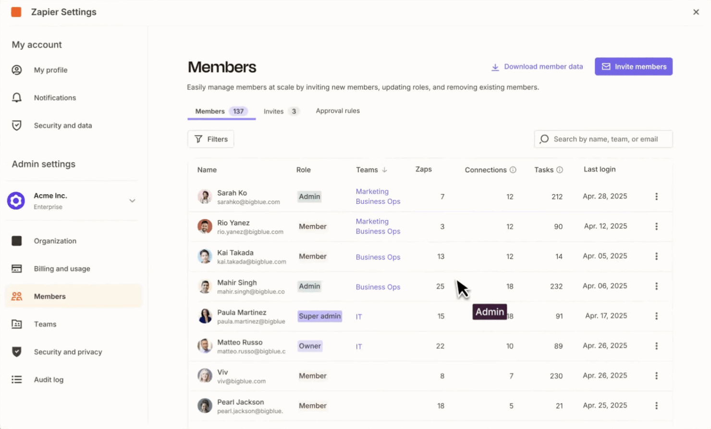The image size is (711, 429).
Task: Click the member search field
Action: (603, 139)
